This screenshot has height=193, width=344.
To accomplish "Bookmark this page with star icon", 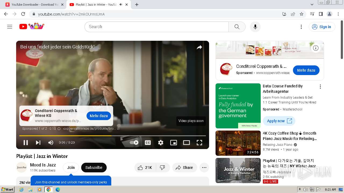I will (x=302, y=14).
